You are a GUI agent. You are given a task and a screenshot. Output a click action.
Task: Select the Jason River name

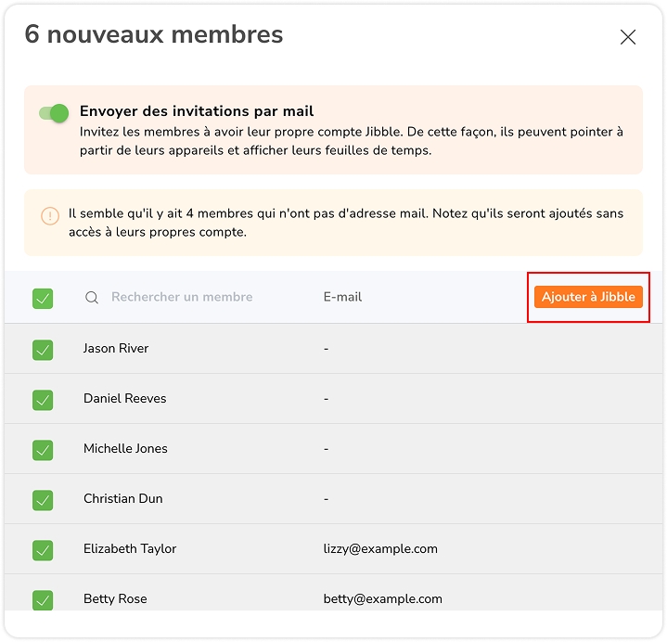click(116, 349)
